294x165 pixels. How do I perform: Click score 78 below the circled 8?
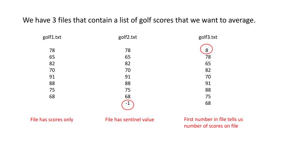[208, 57]
